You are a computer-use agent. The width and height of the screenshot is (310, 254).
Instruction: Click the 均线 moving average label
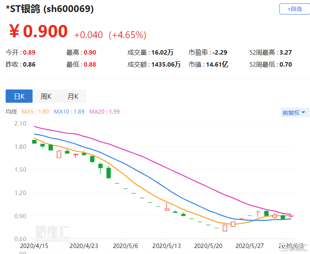[11, 112]
